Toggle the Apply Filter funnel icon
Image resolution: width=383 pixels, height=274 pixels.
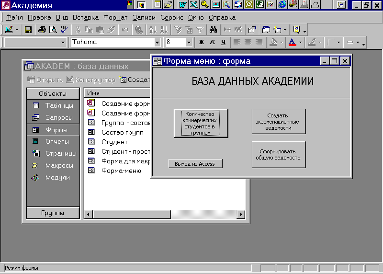(200, 30)
